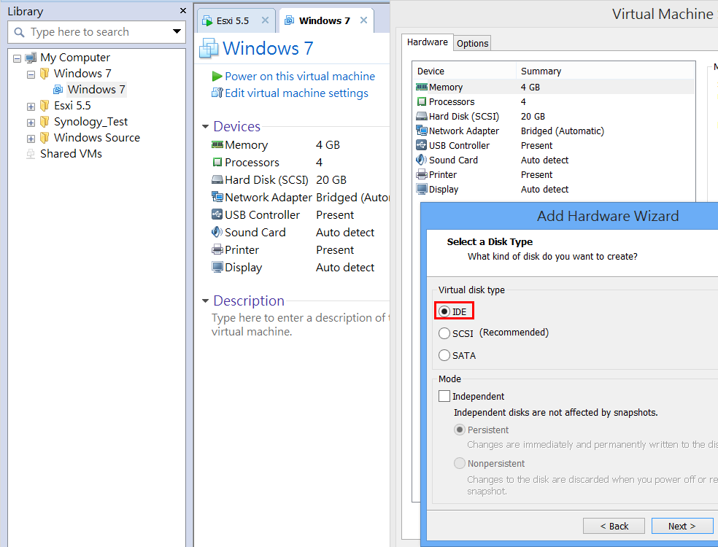The height and width of the screenshot is (547, 718).
Task: Click the Summary column header
Action: point(606,71)
